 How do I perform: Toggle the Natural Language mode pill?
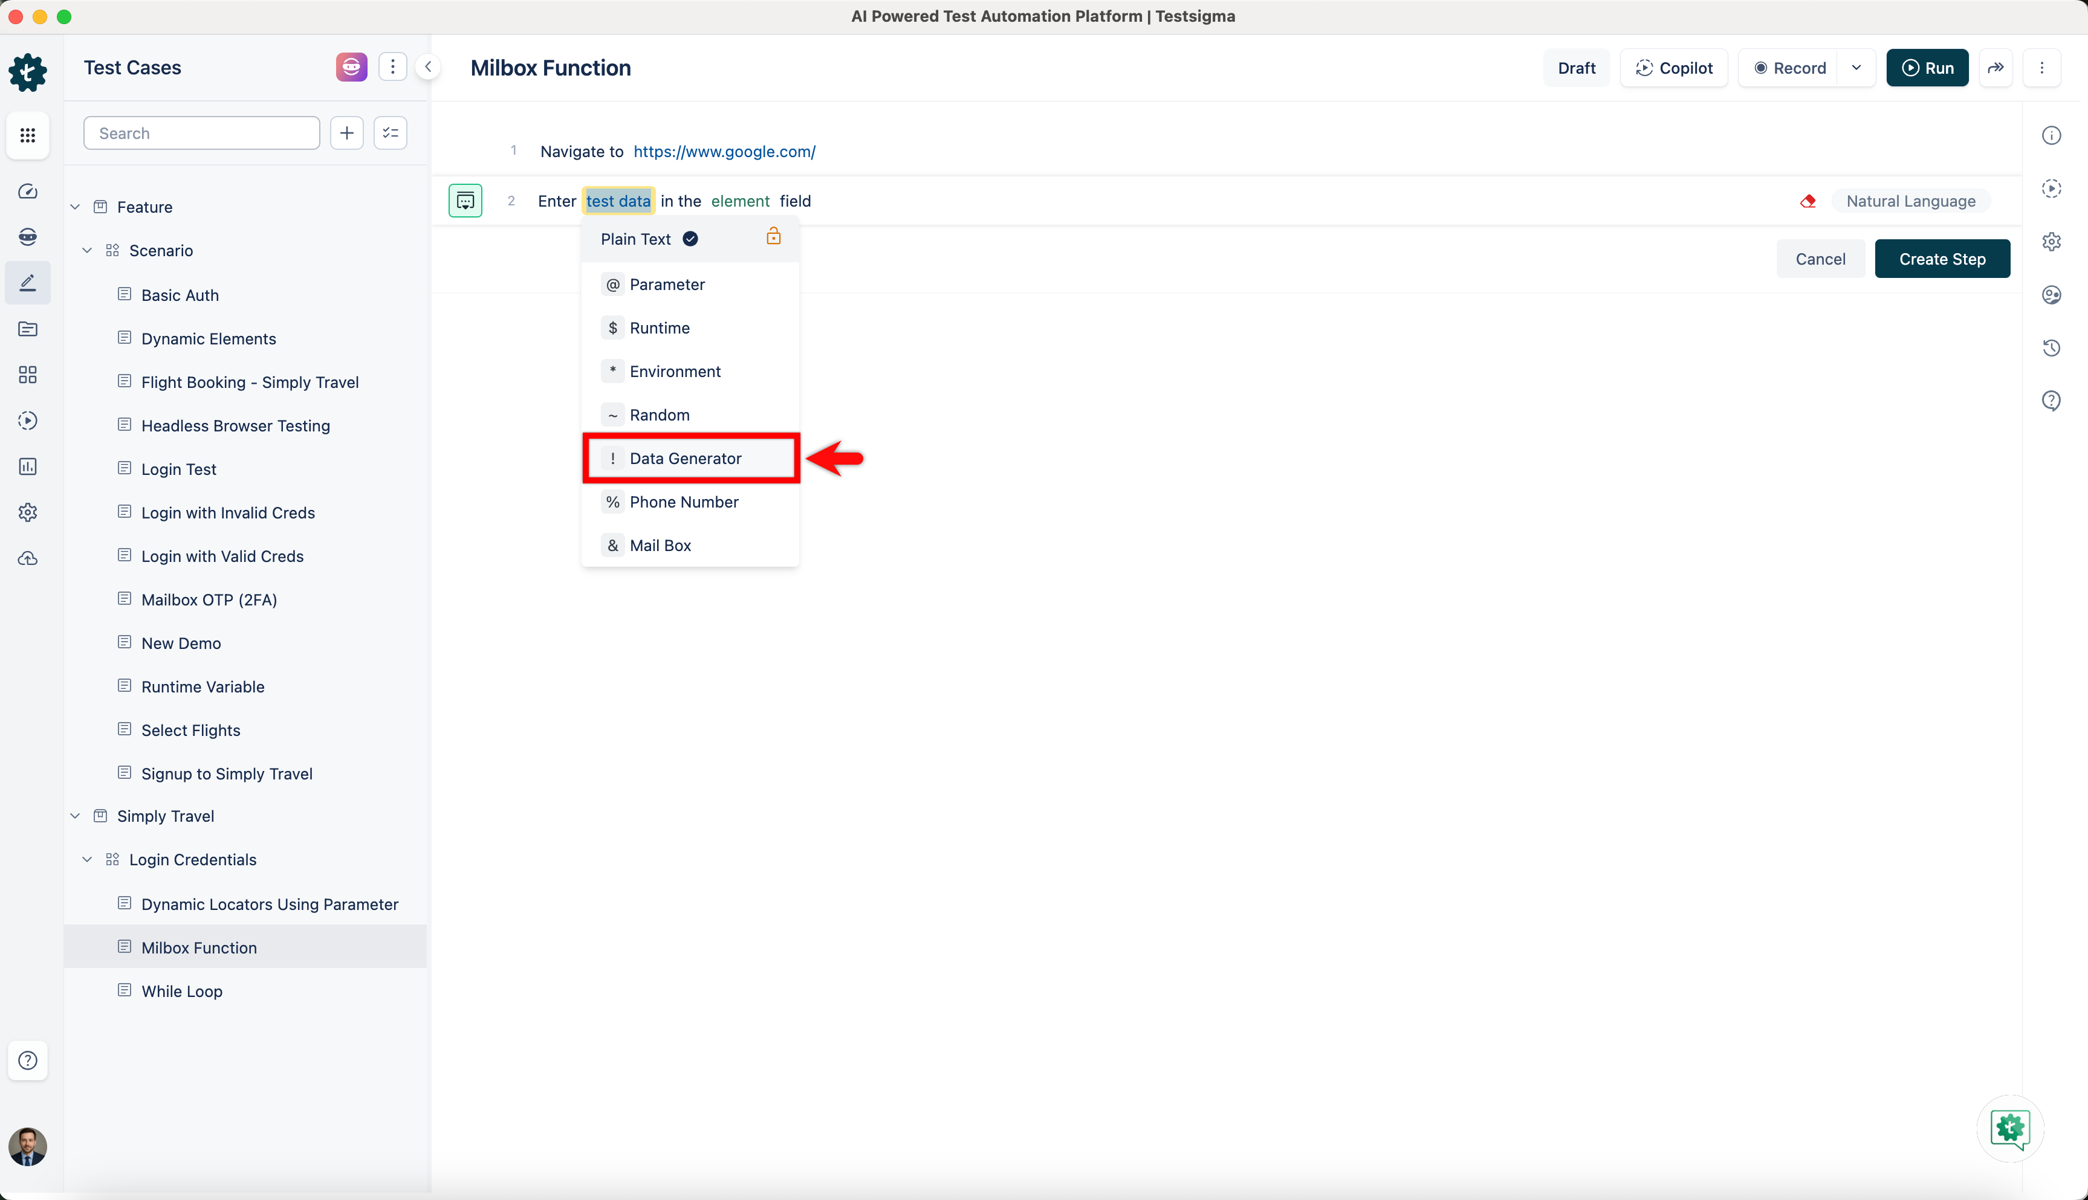pyautogui.click(x=1910, y=201)
